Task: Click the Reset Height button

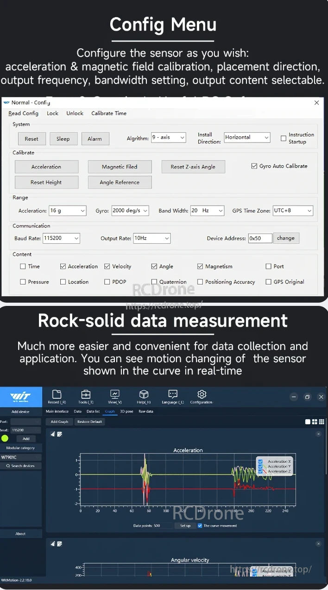Action: pos(46,182)
